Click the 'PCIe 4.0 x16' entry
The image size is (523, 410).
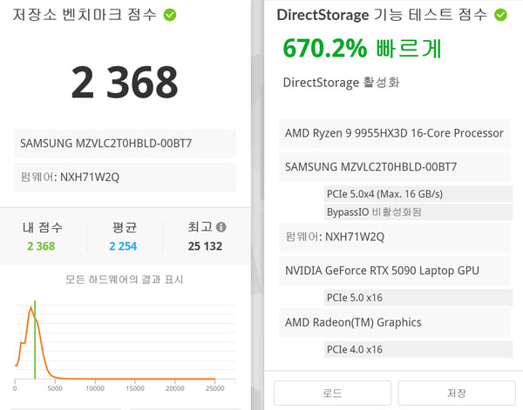click(418, 349)
